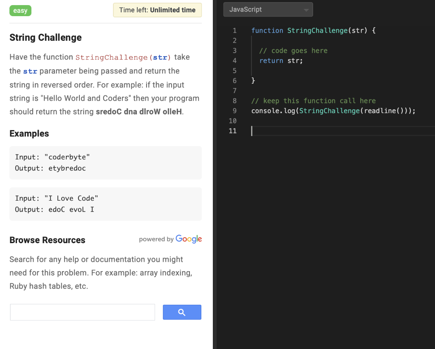
Task: Place the cursor on editor line 11
Action: (297, 131)
